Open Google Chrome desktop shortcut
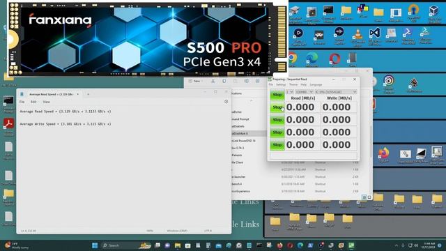The width and height of the screenshot is (446, 251). point(292,59)
